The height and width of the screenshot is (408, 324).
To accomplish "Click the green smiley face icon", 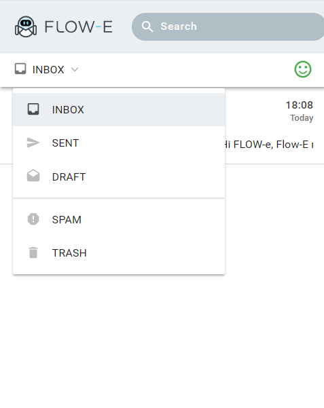I will point(303,69).
